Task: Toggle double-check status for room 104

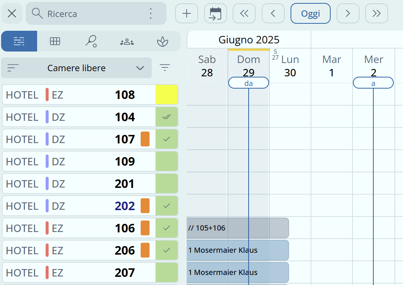Action: (x=167, y=117)
